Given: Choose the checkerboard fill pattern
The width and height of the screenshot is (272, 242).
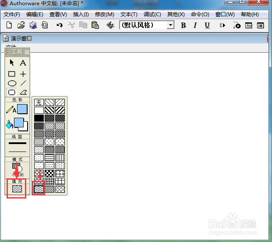Looking at the screenshot, I should pyautogui.click(x=49, y=173).
